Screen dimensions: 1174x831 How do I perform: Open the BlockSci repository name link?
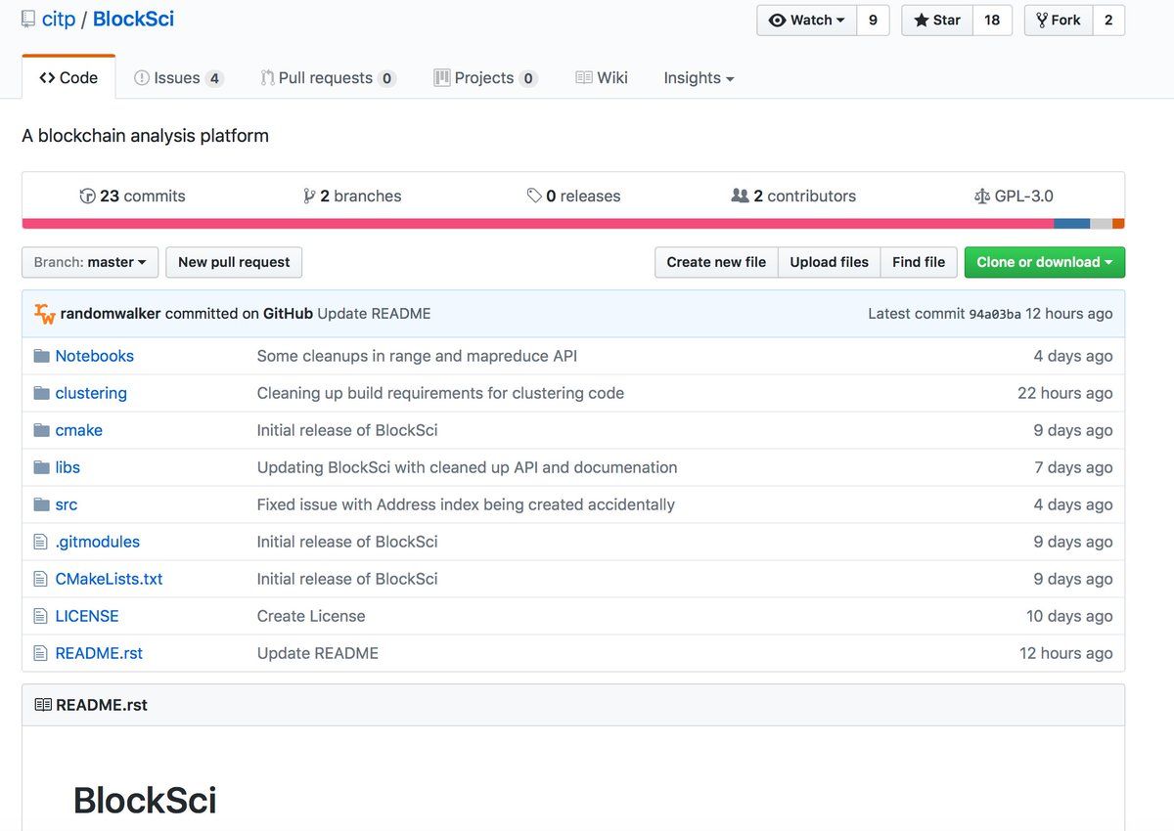(133, 19)
